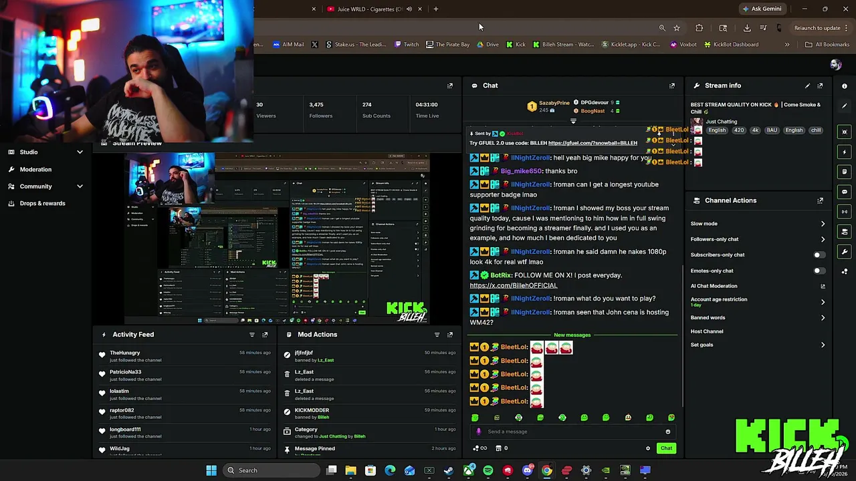The image size is (856, 481).
Task: Pop out the Channel Actions panel
Action: click(820, 200)
